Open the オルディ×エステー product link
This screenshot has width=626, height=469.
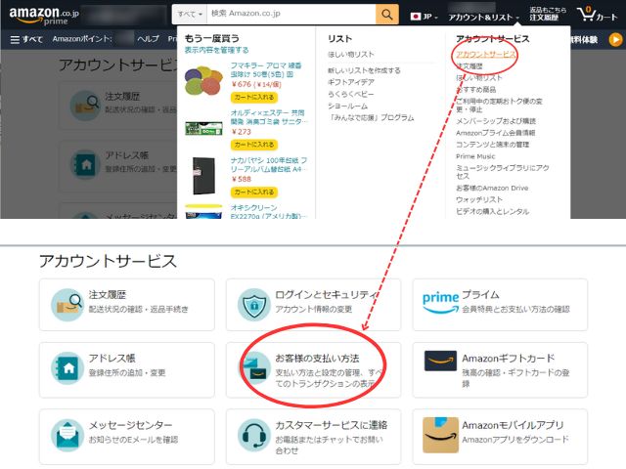pos(268,117)
